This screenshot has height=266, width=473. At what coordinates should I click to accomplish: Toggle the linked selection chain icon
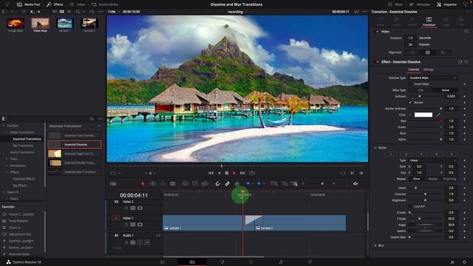point(228,184)
